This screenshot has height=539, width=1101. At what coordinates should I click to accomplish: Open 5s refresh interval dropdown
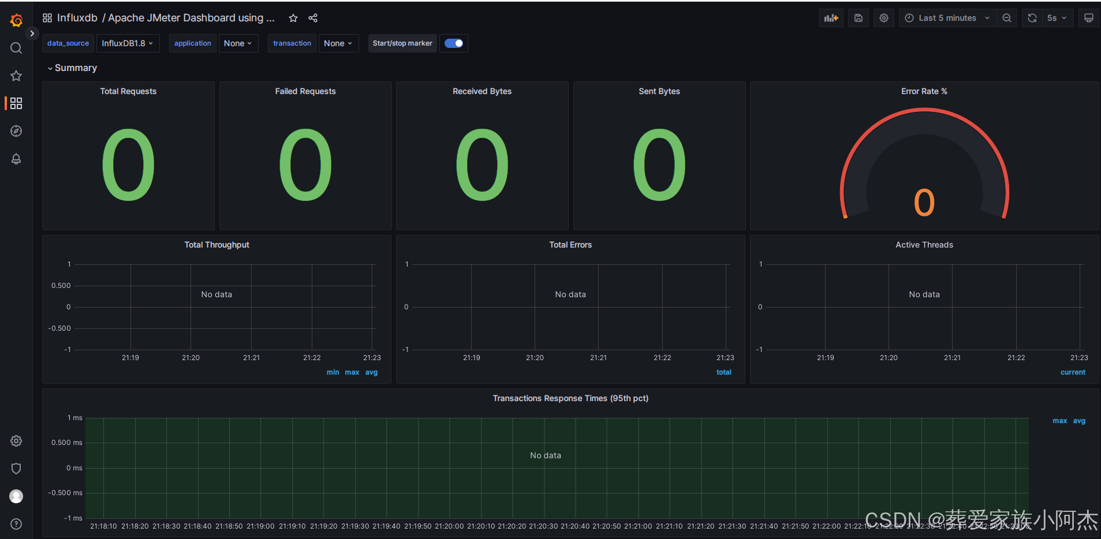(x=1058, y=18)
